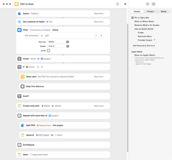Edit the alert message text field

tap(56, 77)
